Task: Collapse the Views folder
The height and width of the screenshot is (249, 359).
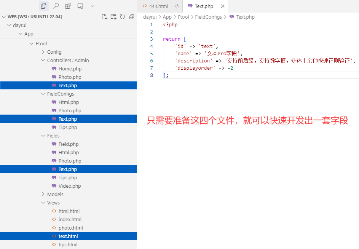Action: point(43,203)
